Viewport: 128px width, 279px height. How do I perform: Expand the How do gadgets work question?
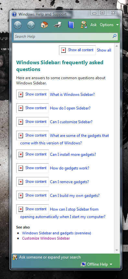[70, 168]
